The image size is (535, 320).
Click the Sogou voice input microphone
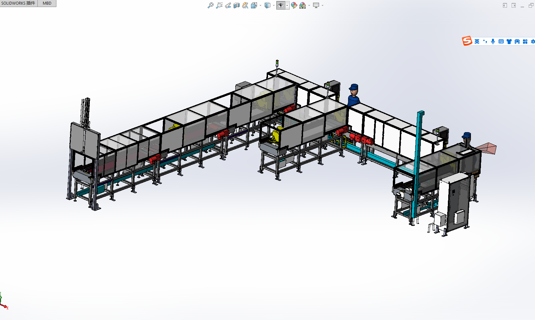(493, 41)
